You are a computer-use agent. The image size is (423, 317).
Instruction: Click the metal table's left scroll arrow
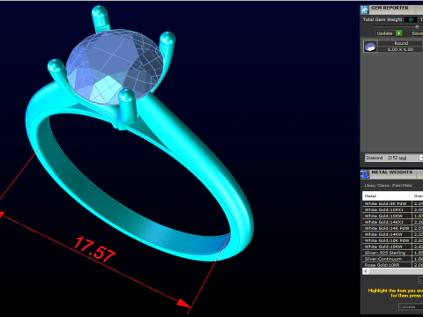pyautogui.click(x=366, y=271)
